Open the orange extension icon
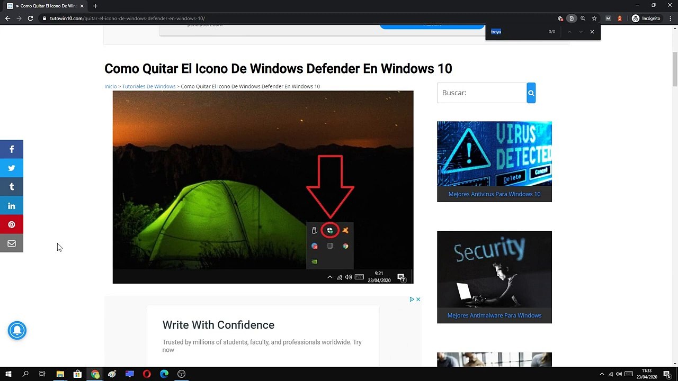 [x=619, y=19]
